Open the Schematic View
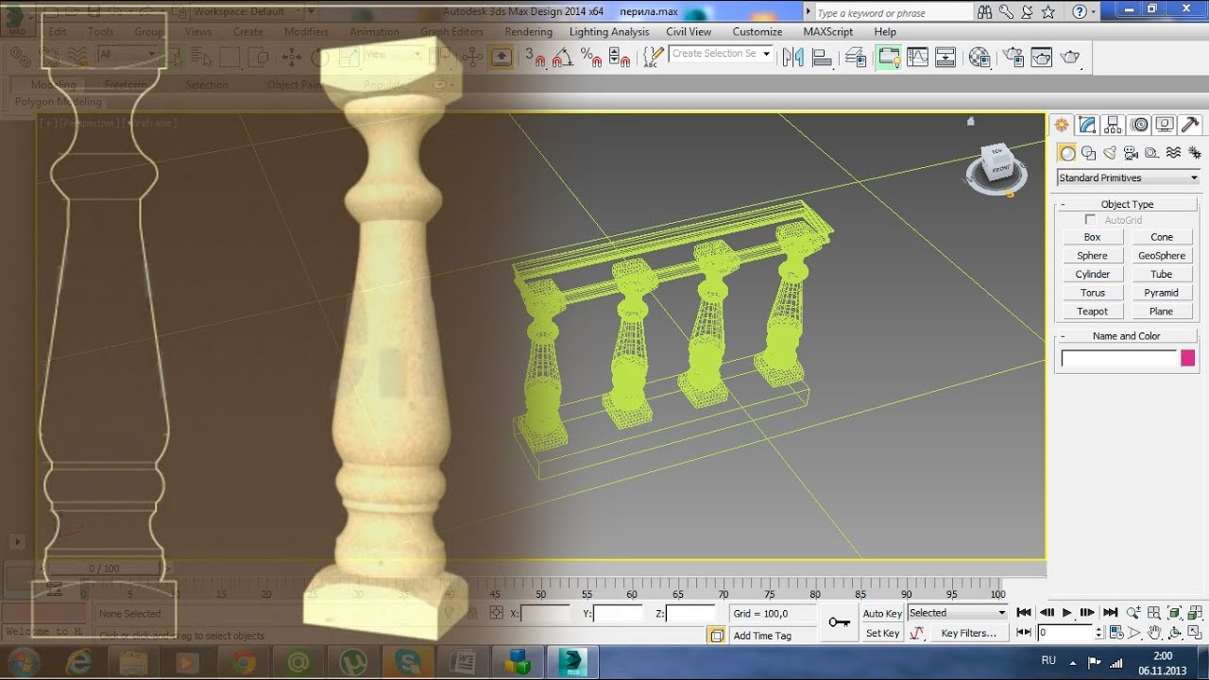1209x680 pixels. 945,58
